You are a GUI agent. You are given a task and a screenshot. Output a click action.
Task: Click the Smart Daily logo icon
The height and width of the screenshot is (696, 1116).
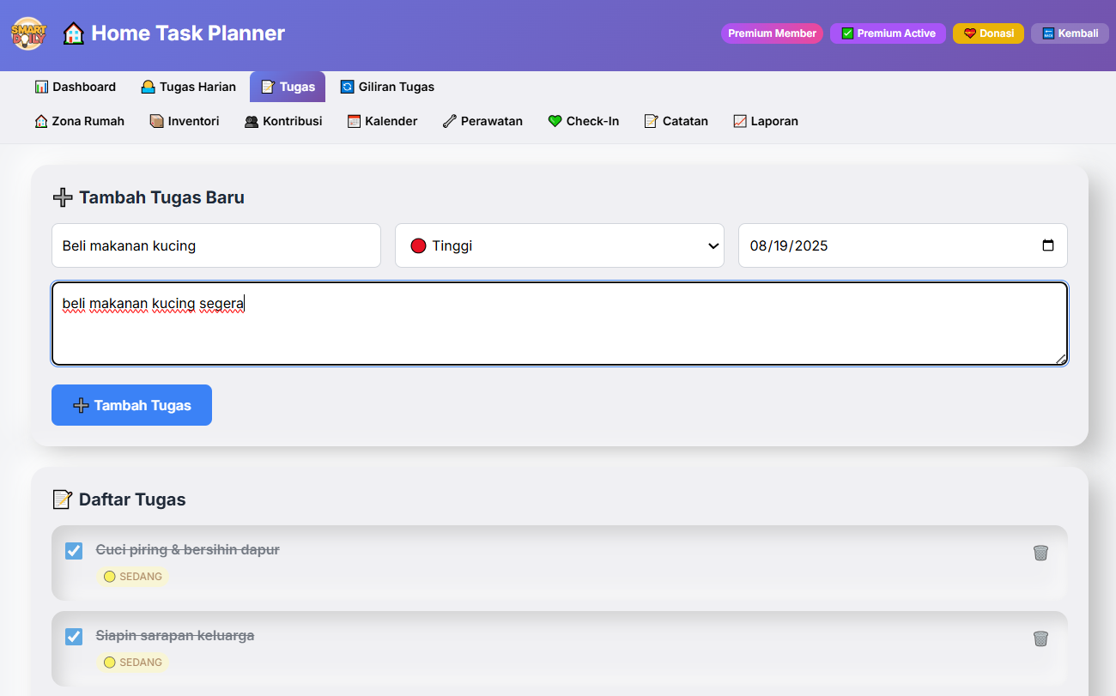[27, 33]
